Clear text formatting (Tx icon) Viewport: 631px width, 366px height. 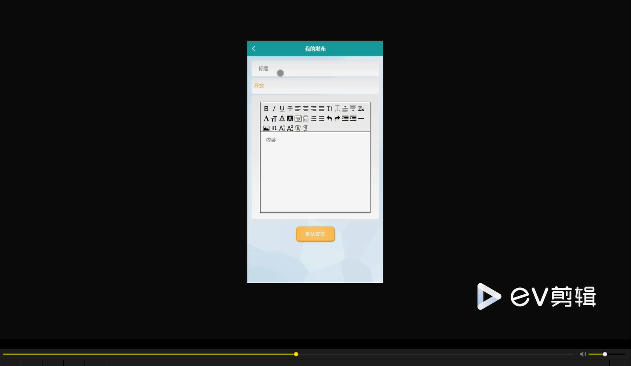(x=361, y=109)
